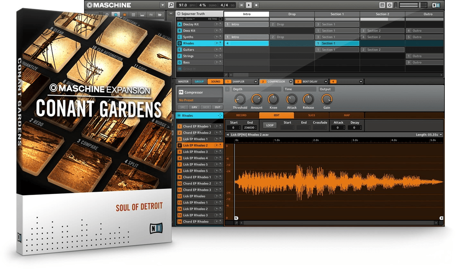This screenshot has height=269, width=457.
Task: Select the Section 2 scene header
Action: pyautogui.click(x=382, y=14)
